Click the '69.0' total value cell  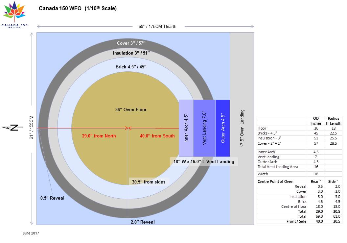(x=319, y=216)
